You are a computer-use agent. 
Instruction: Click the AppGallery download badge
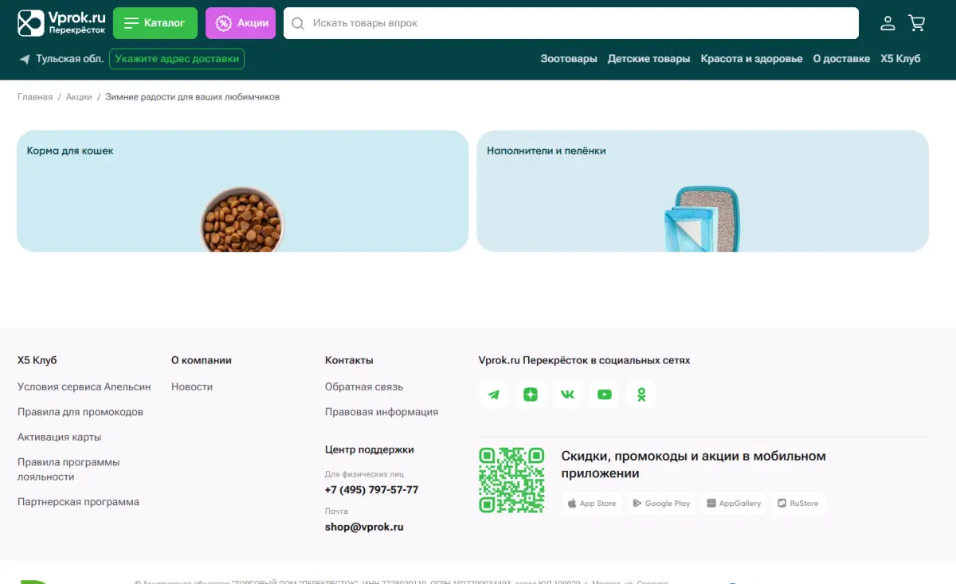(734, 504)
